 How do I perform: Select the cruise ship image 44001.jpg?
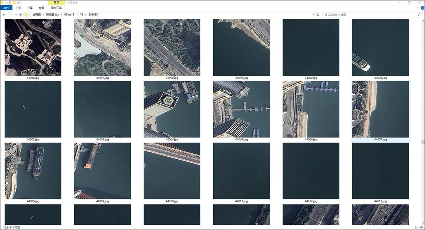coord(381,48)
